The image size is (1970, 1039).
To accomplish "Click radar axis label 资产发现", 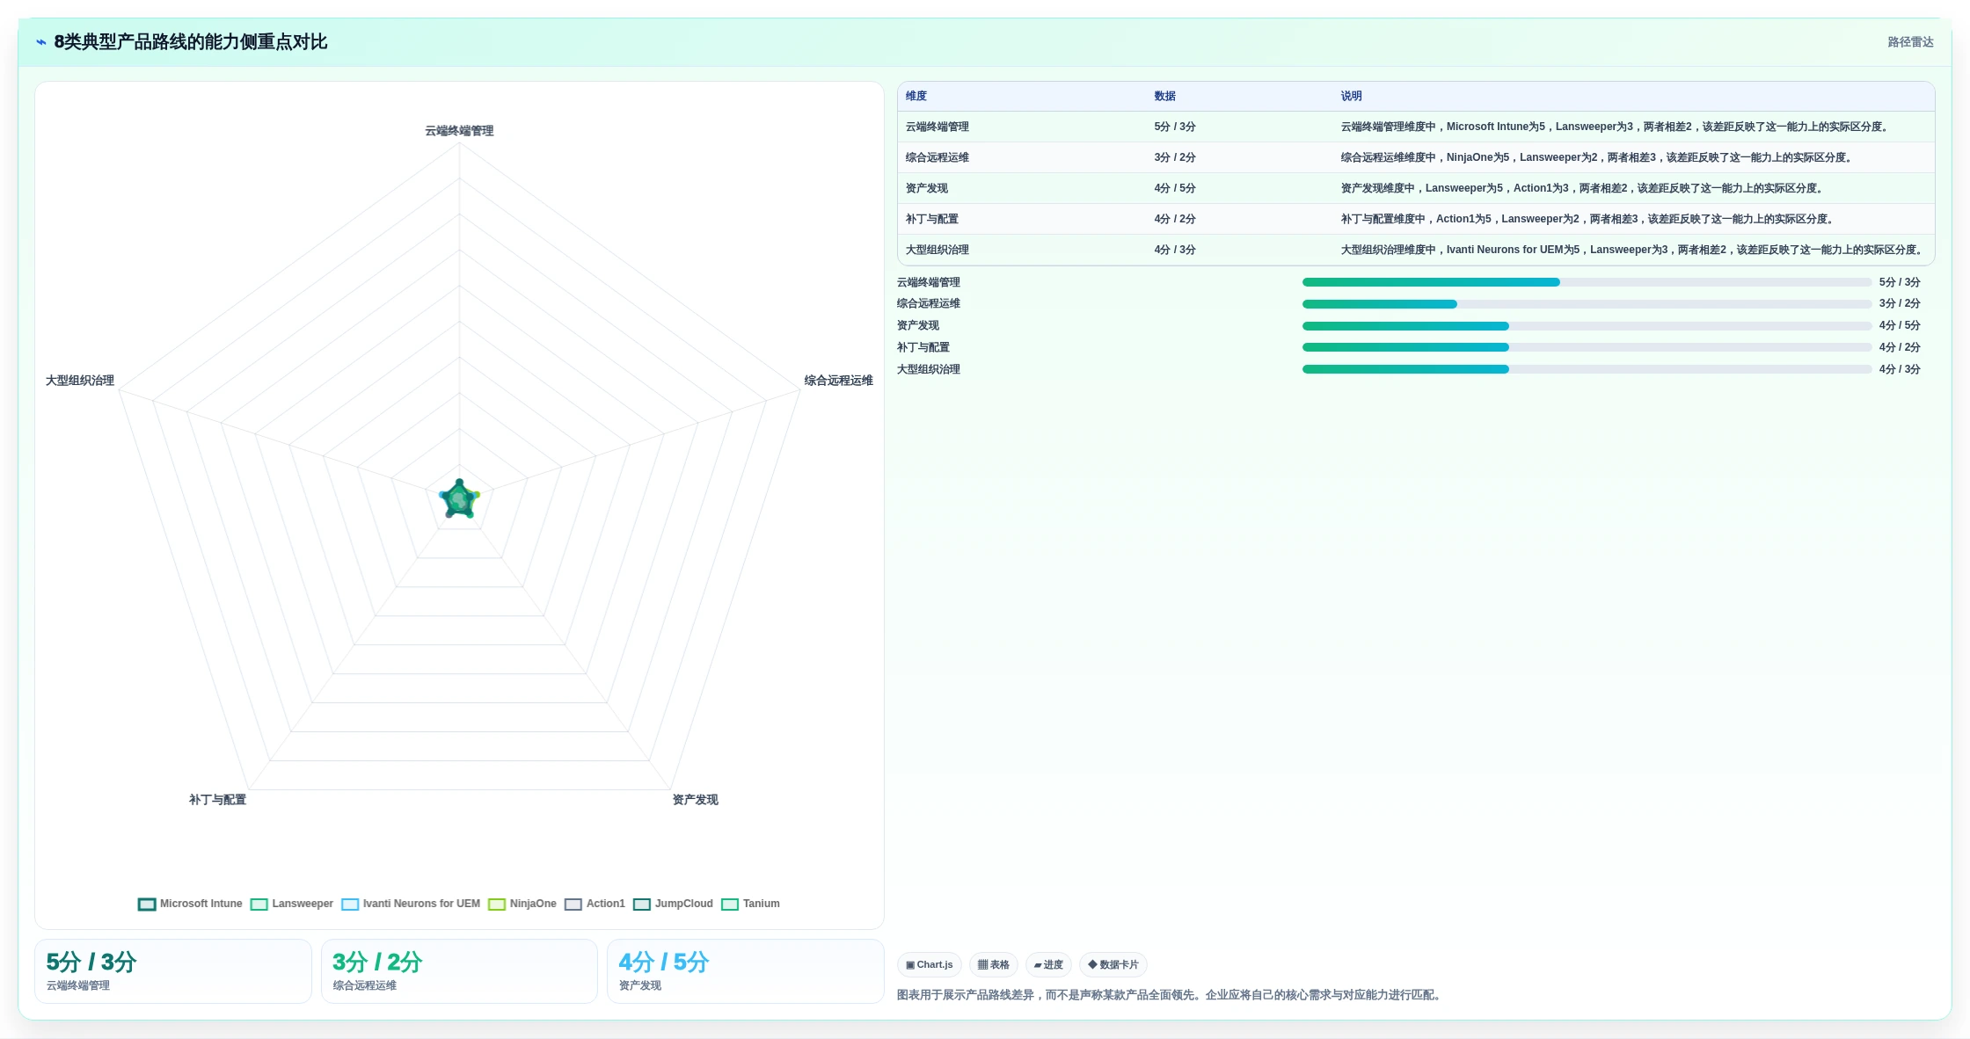I will [696, 800].
